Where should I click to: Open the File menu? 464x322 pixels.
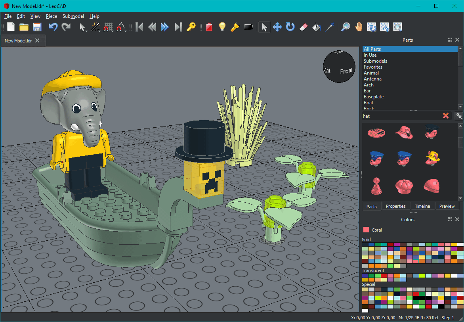pyautogui.click(x=8, y=16)
